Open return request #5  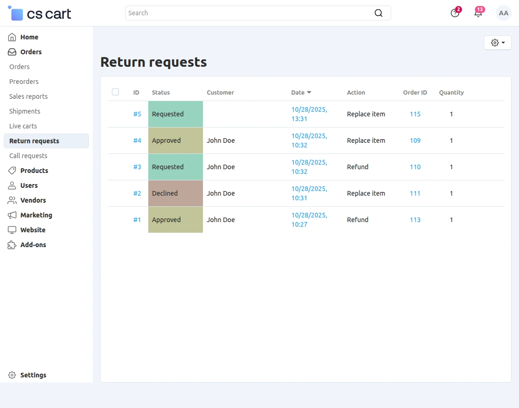137,114
